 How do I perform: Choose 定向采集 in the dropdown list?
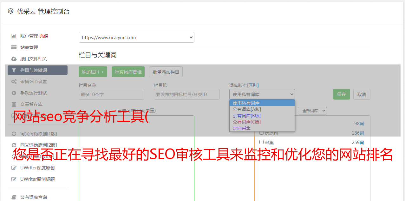pyautogui.click(x=262, y=128)
